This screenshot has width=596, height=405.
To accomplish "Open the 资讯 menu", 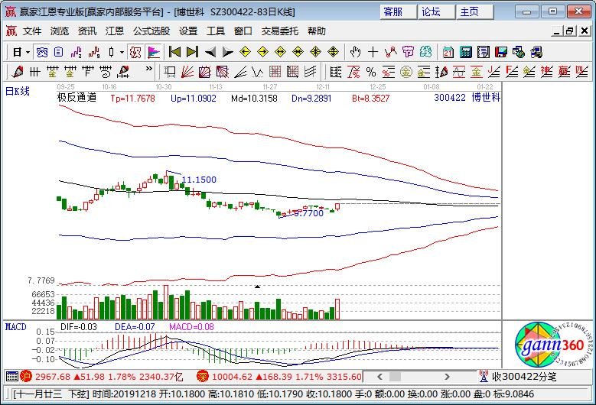I will point(87,31).
